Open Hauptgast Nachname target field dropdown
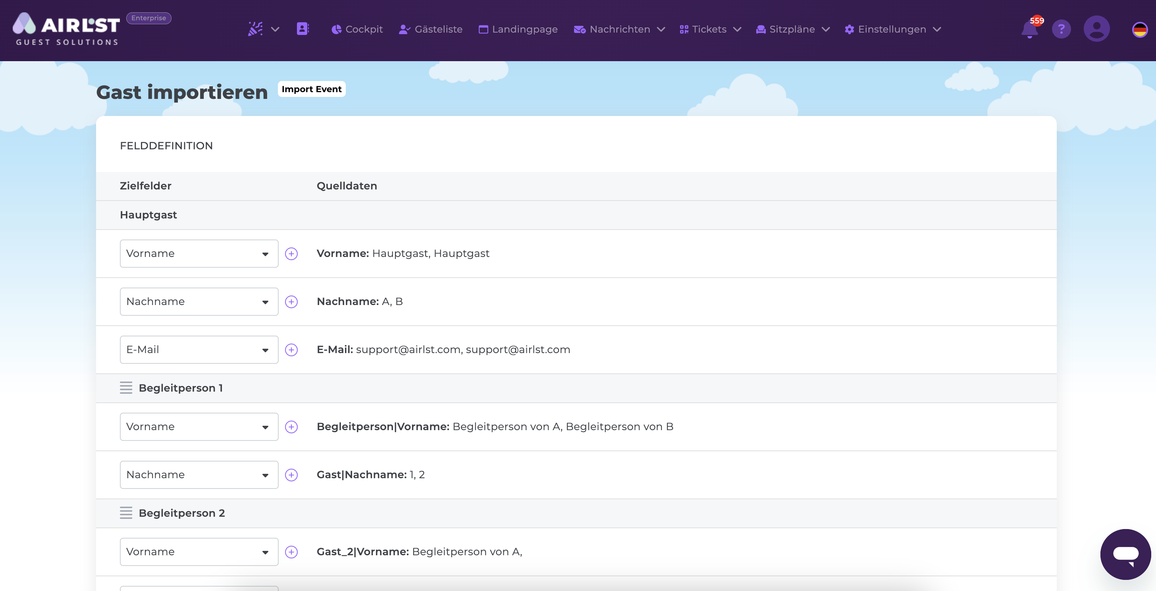Viewport: 1156px width, 591px height. tap(199, 301)
